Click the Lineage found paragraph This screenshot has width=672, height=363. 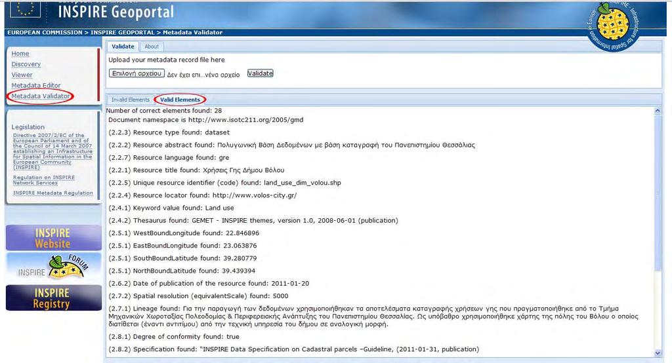tap(373, 316)
